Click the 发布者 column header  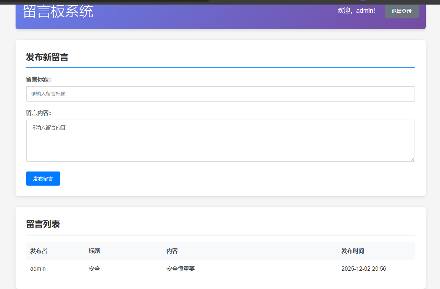point(39,251)
